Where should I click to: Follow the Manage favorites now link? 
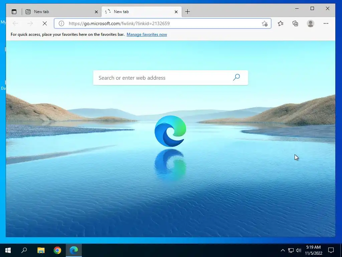point(147,34)
